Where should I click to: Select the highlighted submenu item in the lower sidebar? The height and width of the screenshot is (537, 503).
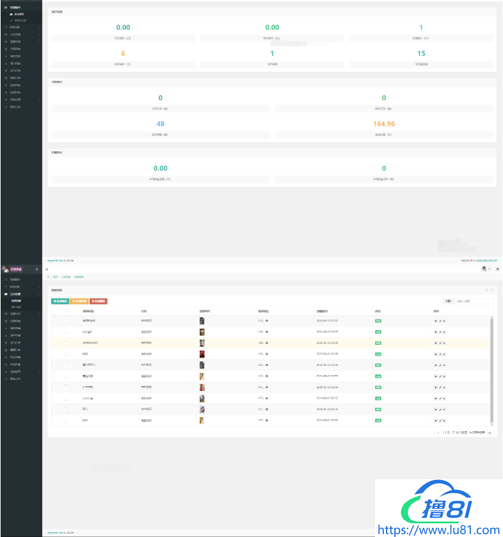tap(17, 300)
